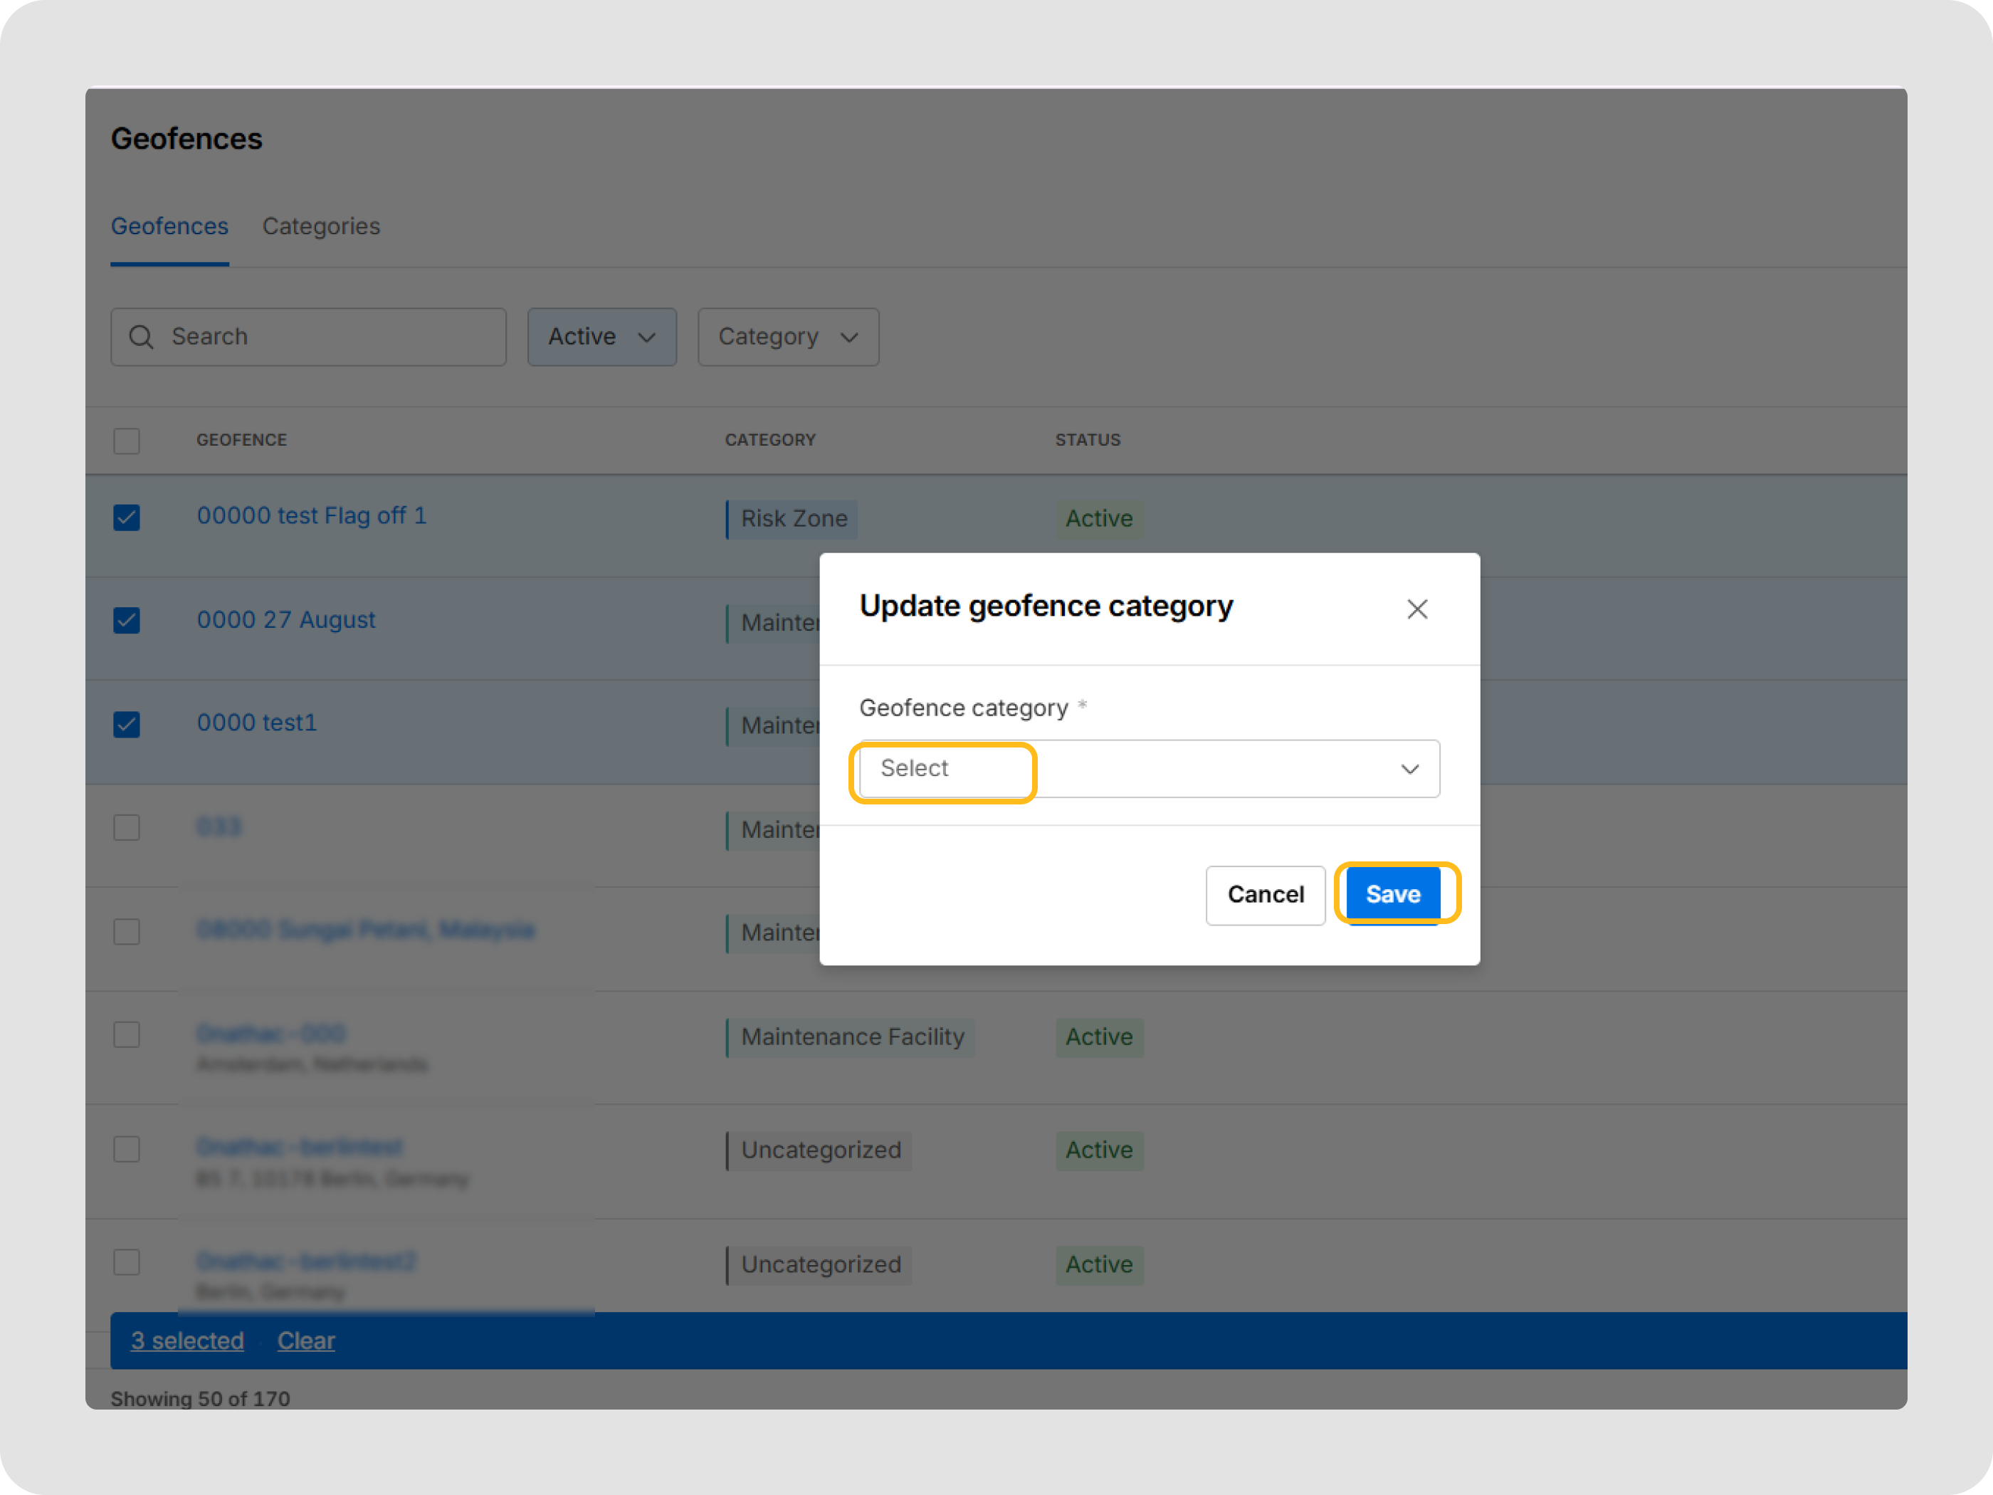Open the Active status filter dropdown
1993x1495 pixels.
pos(601,336)
